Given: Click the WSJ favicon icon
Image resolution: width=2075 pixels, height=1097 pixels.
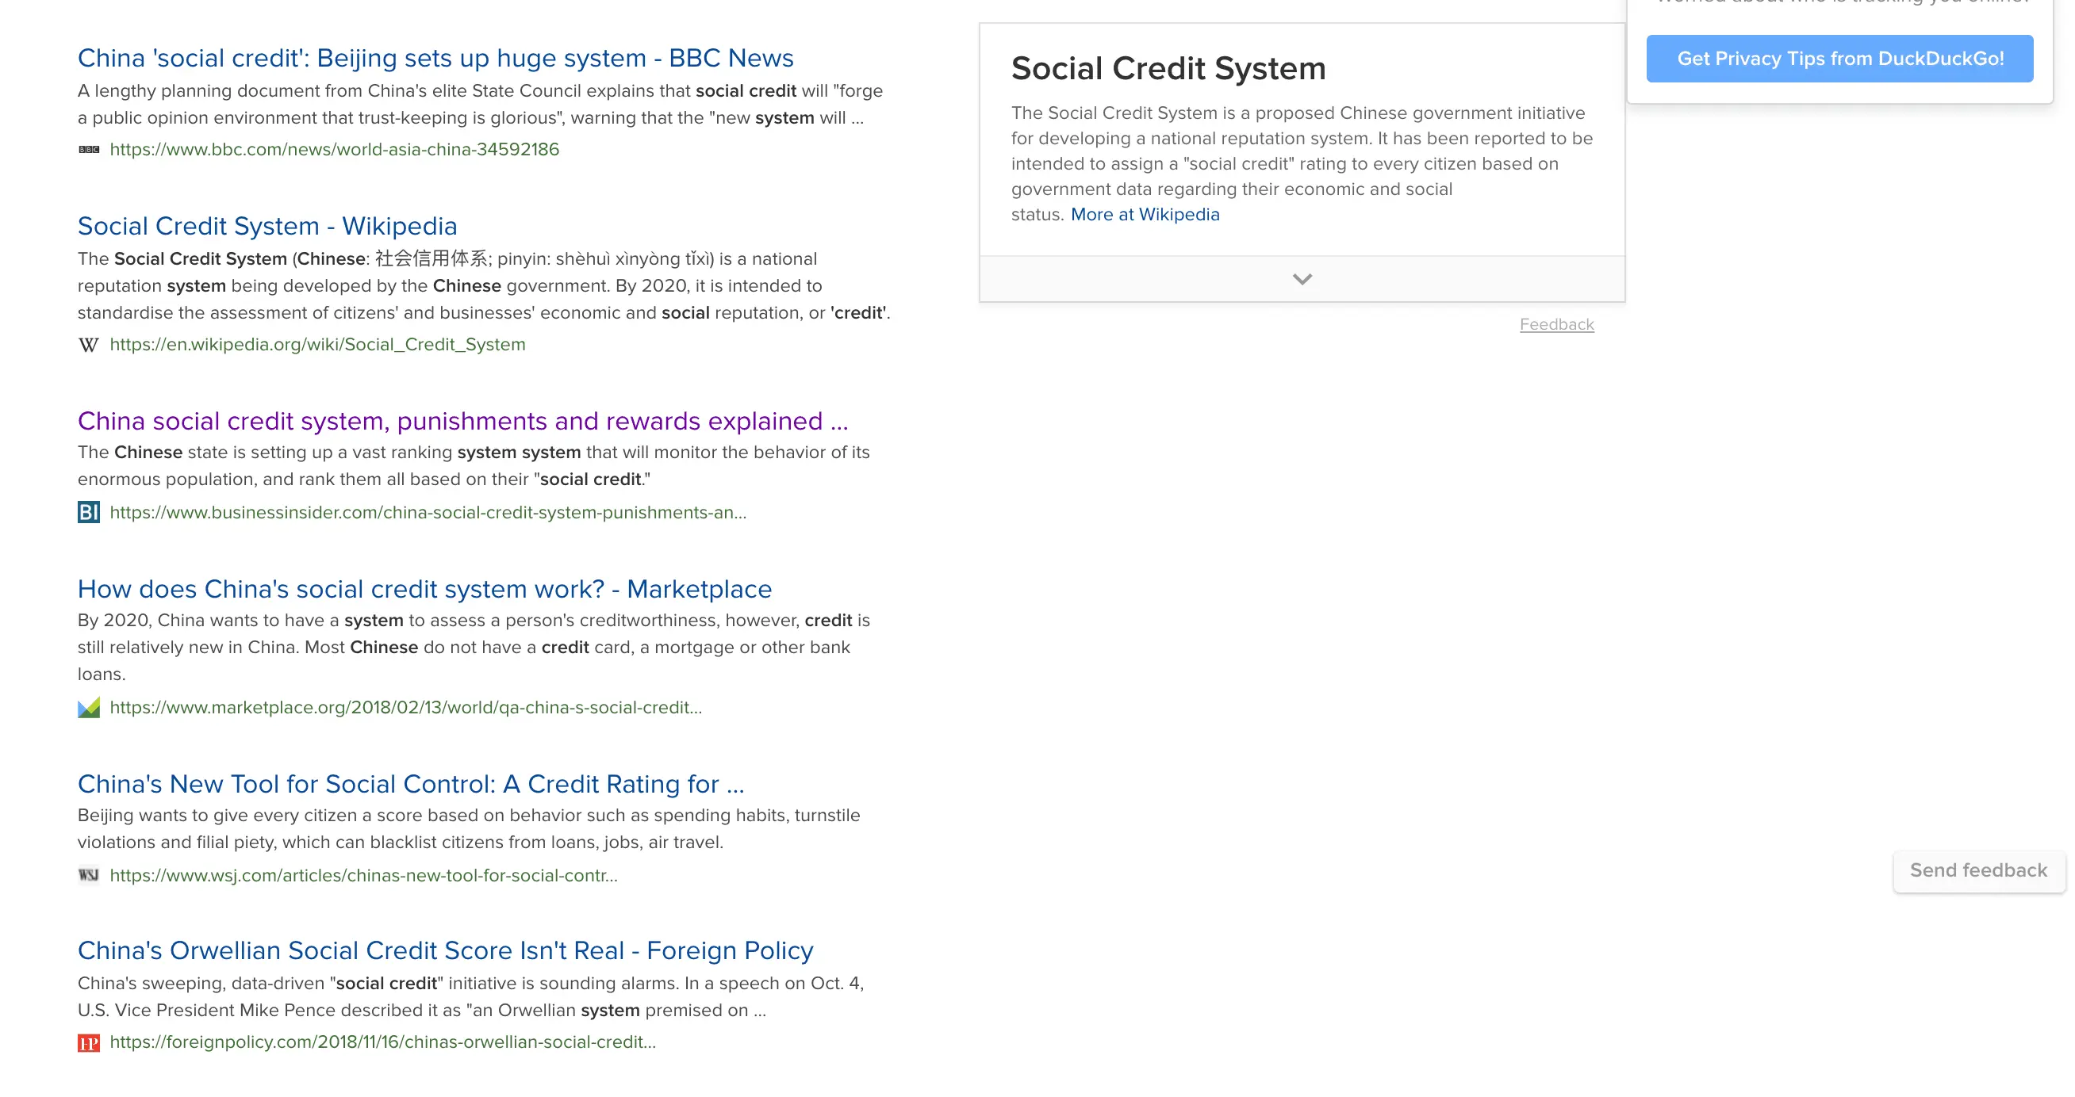Looking at the screenshot, I should point(89,875).
